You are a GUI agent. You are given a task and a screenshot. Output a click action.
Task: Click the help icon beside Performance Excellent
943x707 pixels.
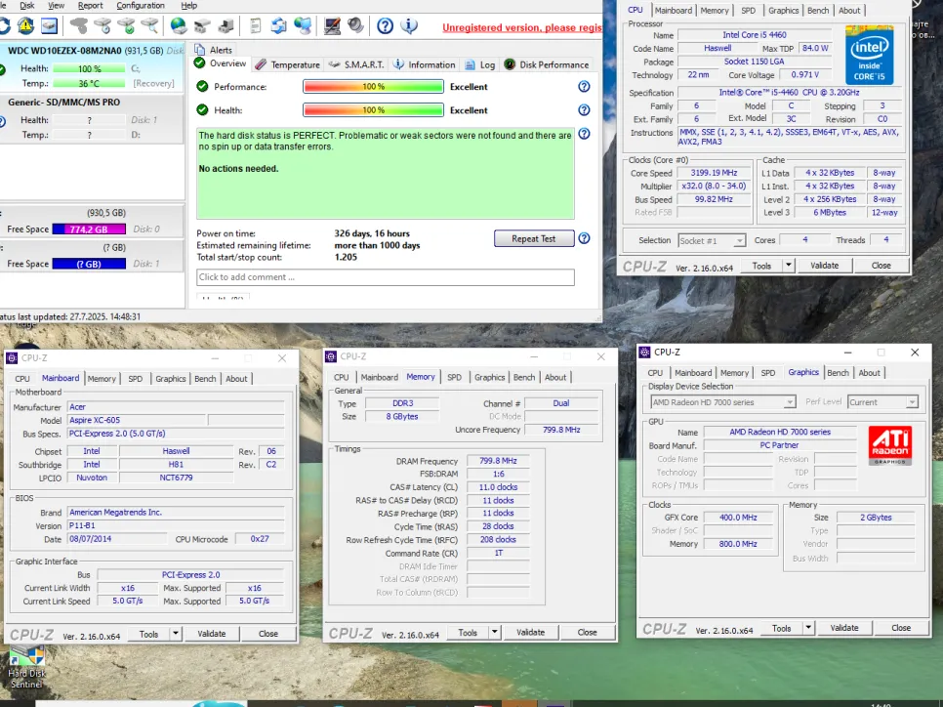[584, 87]
